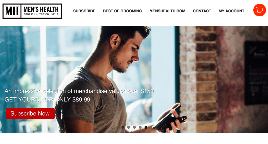Open the Subscribe menu item

point(84,11)
